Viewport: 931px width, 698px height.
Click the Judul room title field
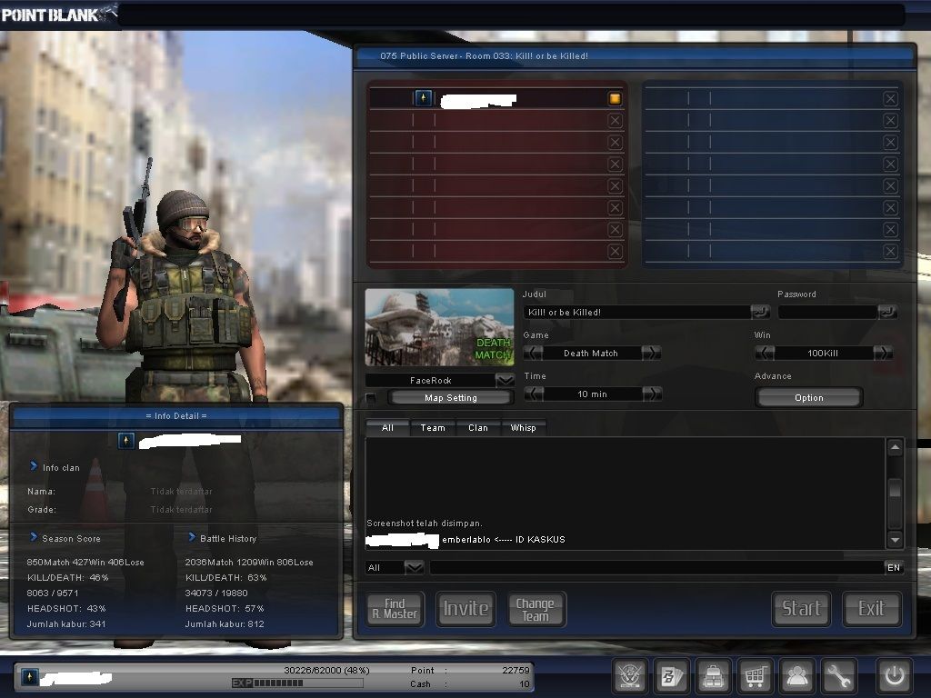[x=636, y=313]
